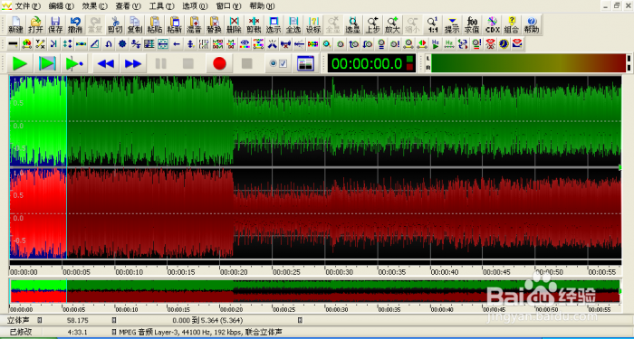Open the 文件 (File) menu
634x339 pixels.
tap(28, 6)
